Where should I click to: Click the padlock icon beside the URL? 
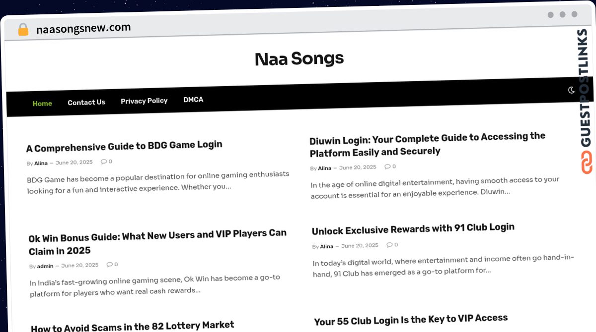point(23,30)
